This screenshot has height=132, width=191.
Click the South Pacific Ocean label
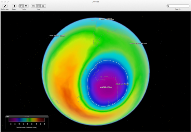pyautogui.click(x=57, y=36)
